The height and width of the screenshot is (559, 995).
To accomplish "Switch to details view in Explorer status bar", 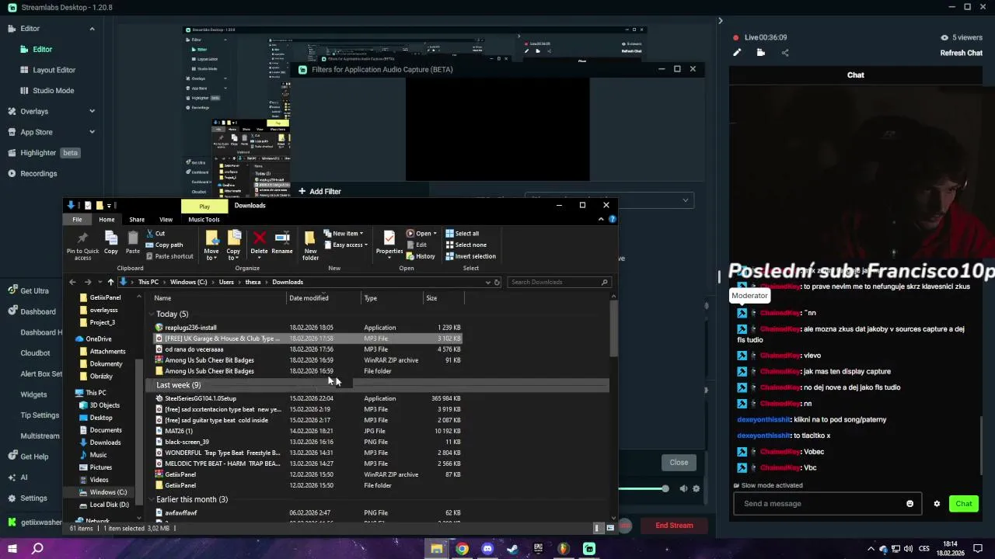I will click(598, 528).
